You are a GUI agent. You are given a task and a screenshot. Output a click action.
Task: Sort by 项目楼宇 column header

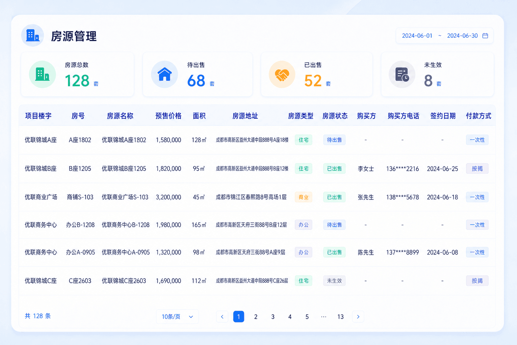pyautogui.click(x=38, y=116)
